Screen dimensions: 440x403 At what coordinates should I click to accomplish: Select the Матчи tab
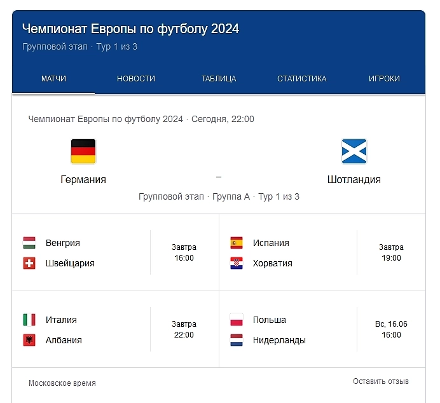(53, 79)
